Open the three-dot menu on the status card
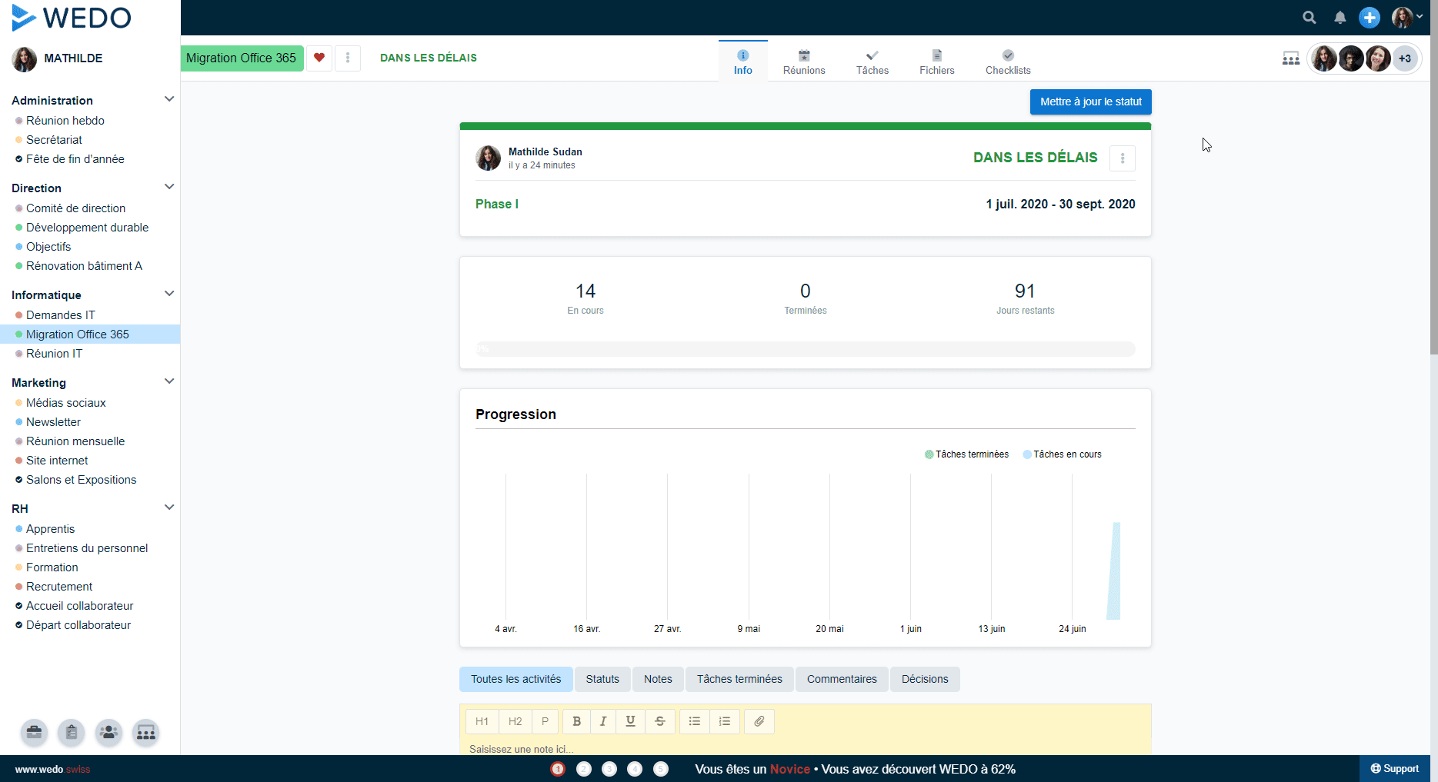 coord(1123,158)
